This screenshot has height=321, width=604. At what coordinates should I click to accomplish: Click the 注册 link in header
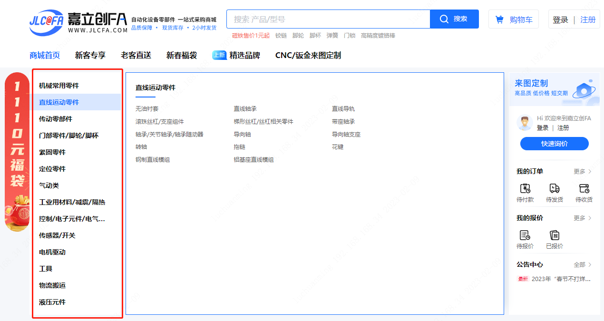[x=588, y=19]
